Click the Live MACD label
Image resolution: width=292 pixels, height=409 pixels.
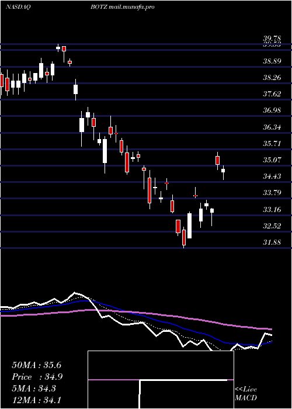click(246, 394)
